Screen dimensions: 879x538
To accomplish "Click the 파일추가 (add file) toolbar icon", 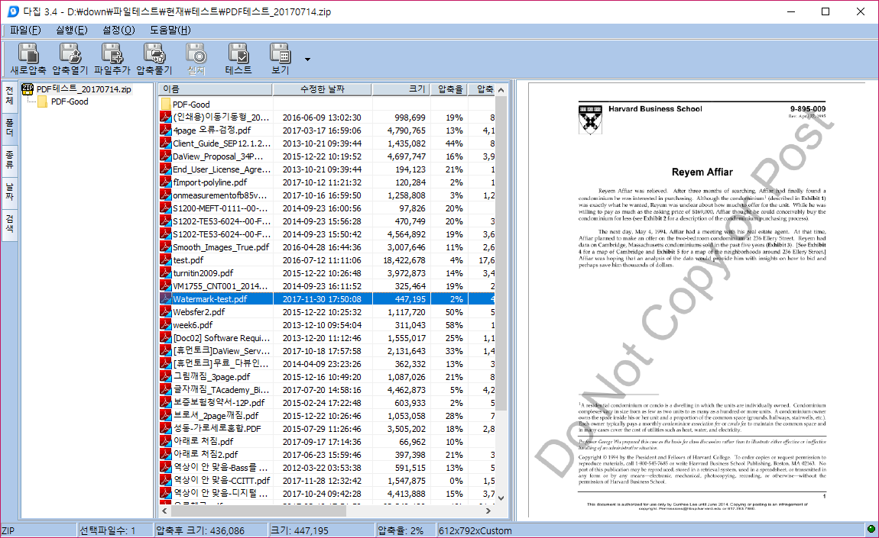I will click(112, 58).
